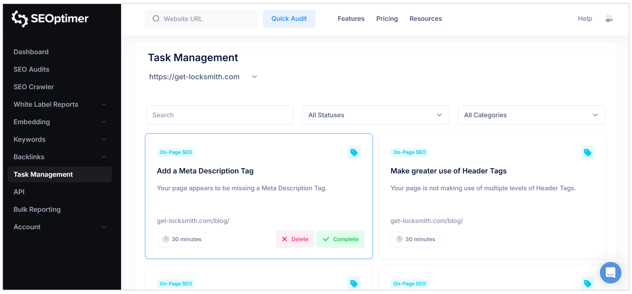The width and height of the screenshot is (632, 294).
Task: Click the Website URL input field
Action: click(x=201, y=19)
